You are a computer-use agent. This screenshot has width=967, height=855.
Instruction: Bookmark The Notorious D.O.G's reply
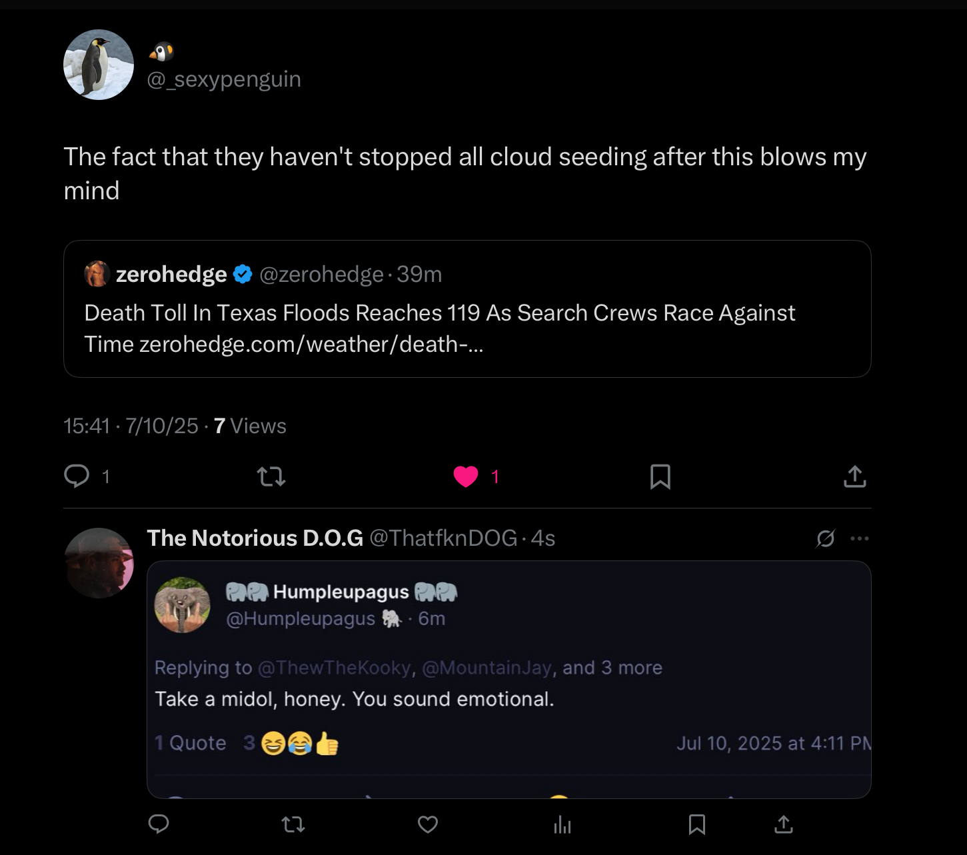click(696, 825)
